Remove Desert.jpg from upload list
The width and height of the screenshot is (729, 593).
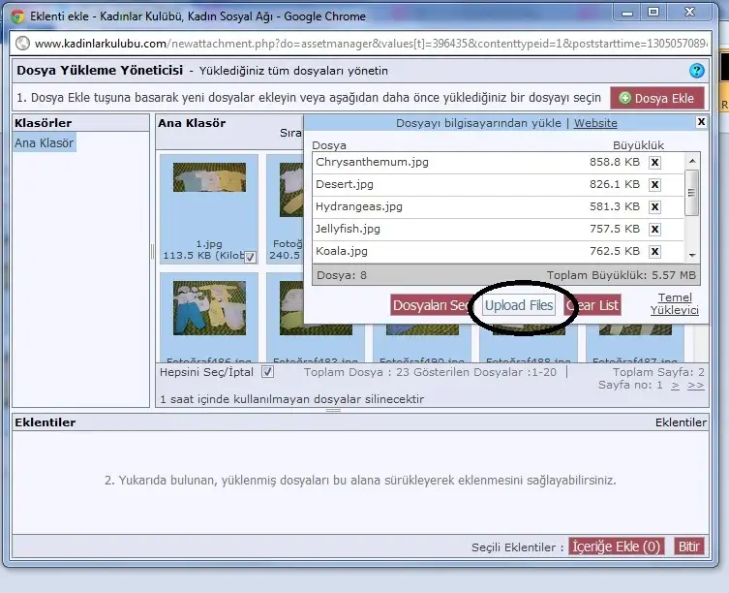654,185
